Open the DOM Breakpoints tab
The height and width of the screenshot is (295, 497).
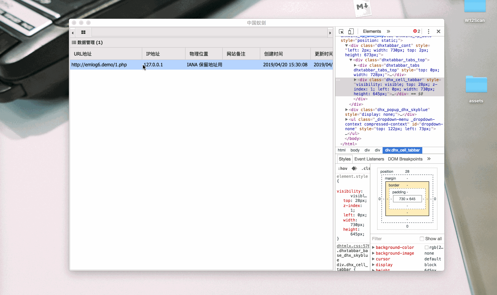[x=405, y=159]
